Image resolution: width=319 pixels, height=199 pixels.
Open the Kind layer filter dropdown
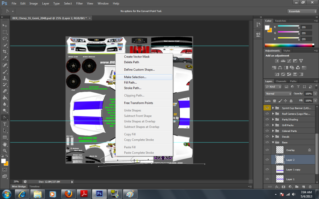[273, 87]
